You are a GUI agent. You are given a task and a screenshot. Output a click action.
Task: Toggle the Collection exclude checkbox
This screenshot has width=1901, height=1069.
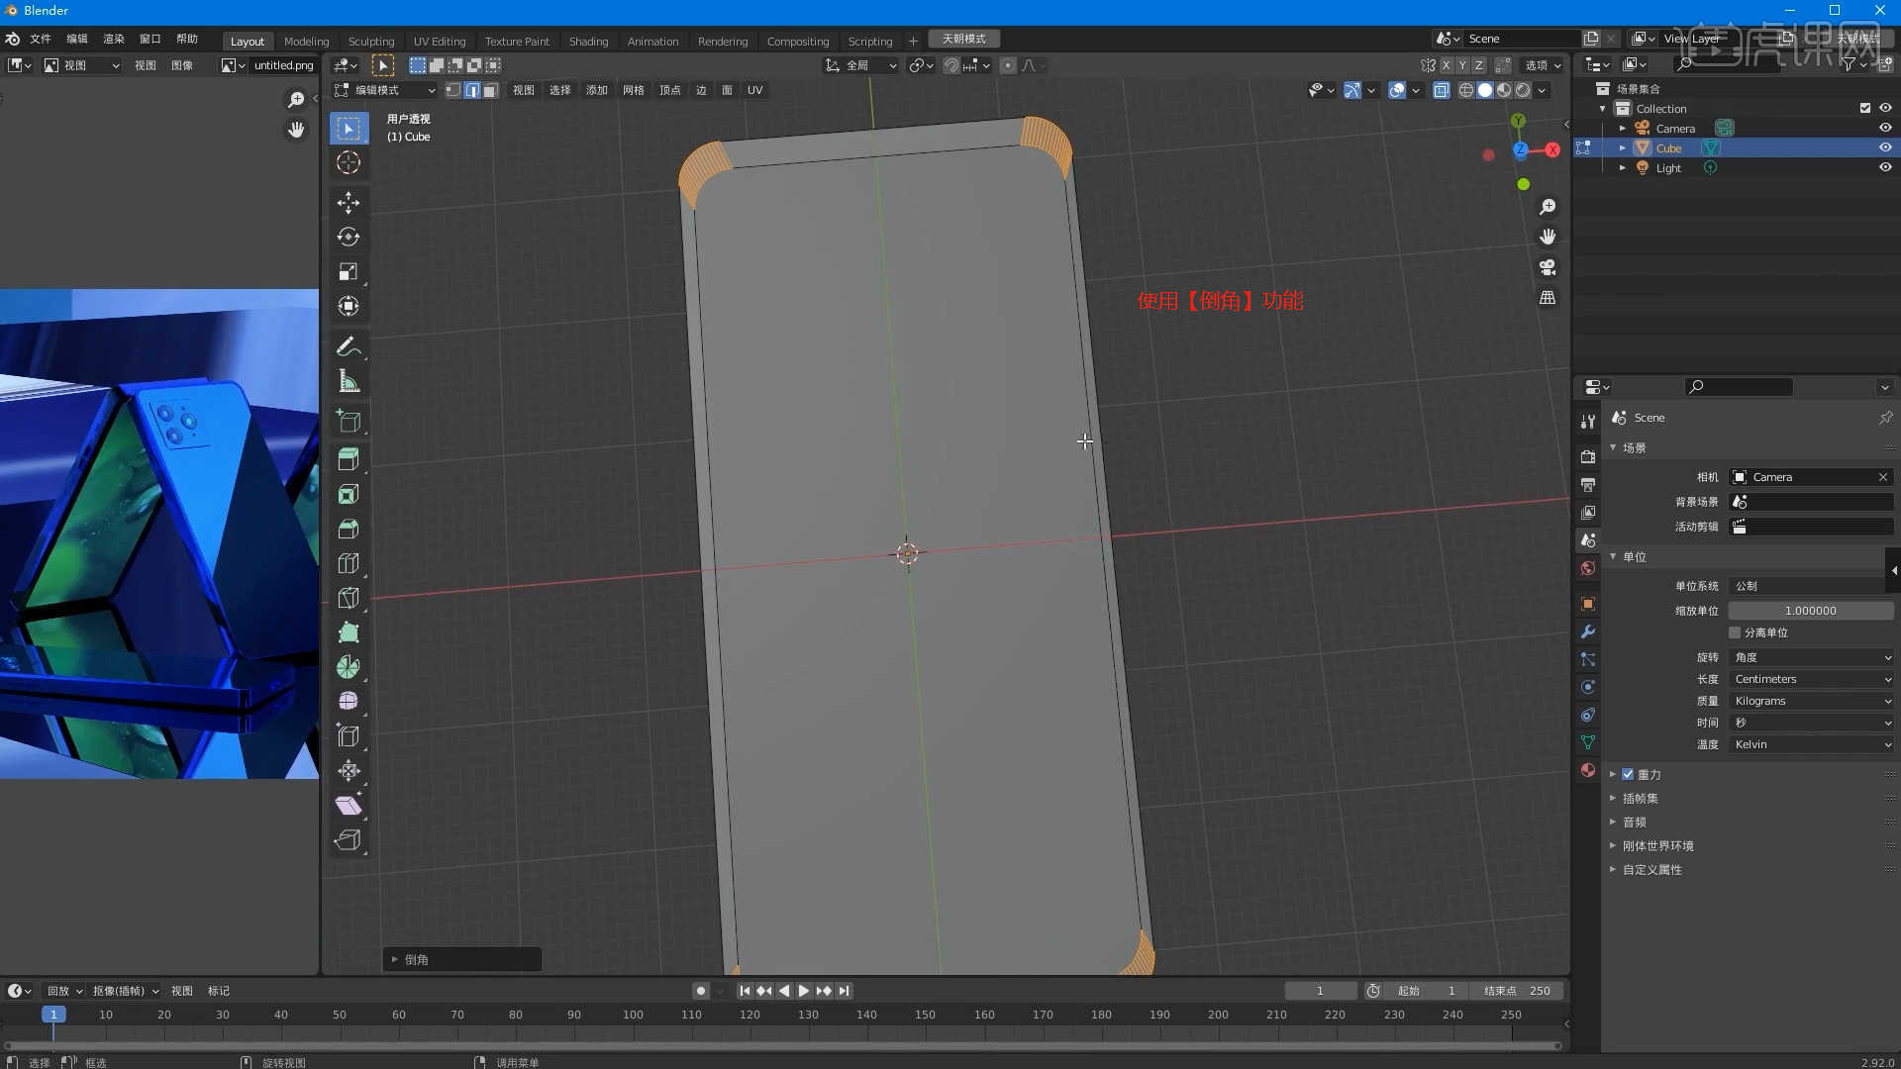(1865, 108)
